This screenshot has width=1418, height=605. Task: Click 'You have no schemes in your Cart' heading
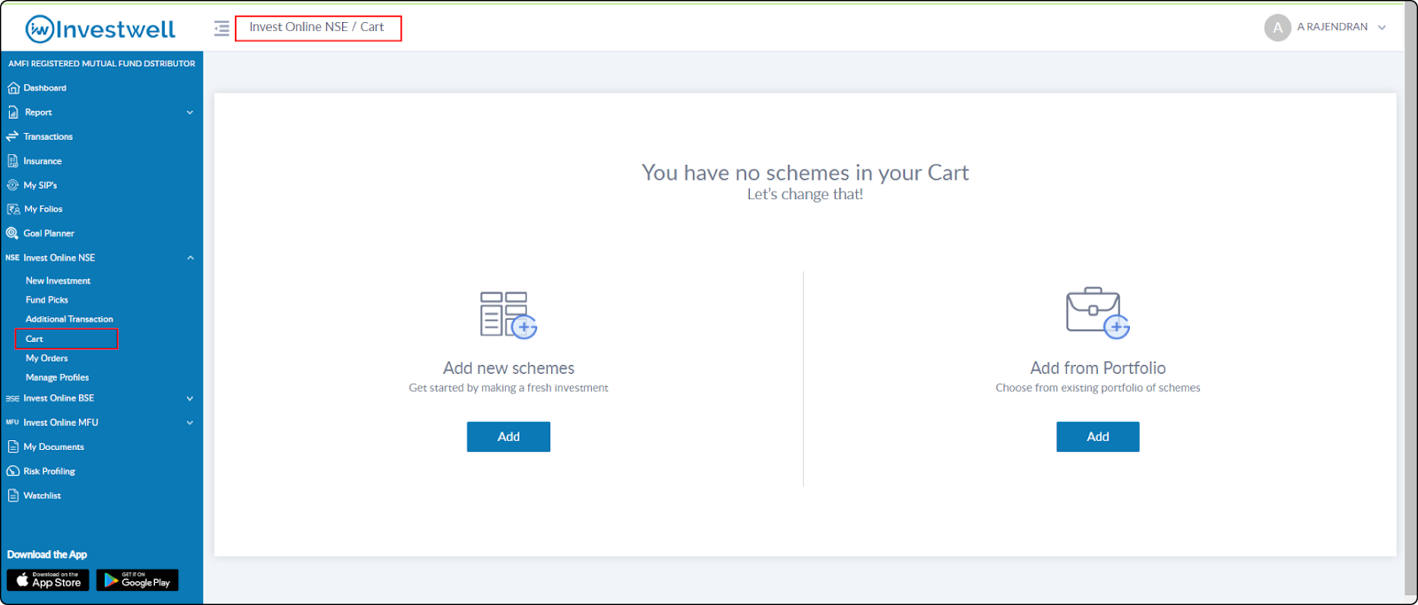tap(805, 173)
